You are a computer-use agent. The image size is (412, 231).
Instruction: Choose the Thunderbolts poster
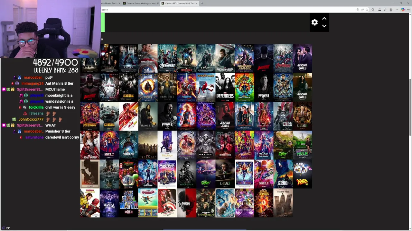(206, 203)
